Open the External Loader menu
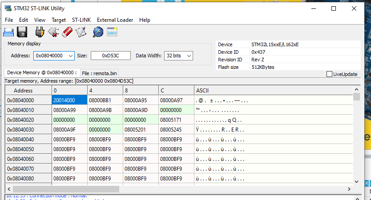 point(115,20)
